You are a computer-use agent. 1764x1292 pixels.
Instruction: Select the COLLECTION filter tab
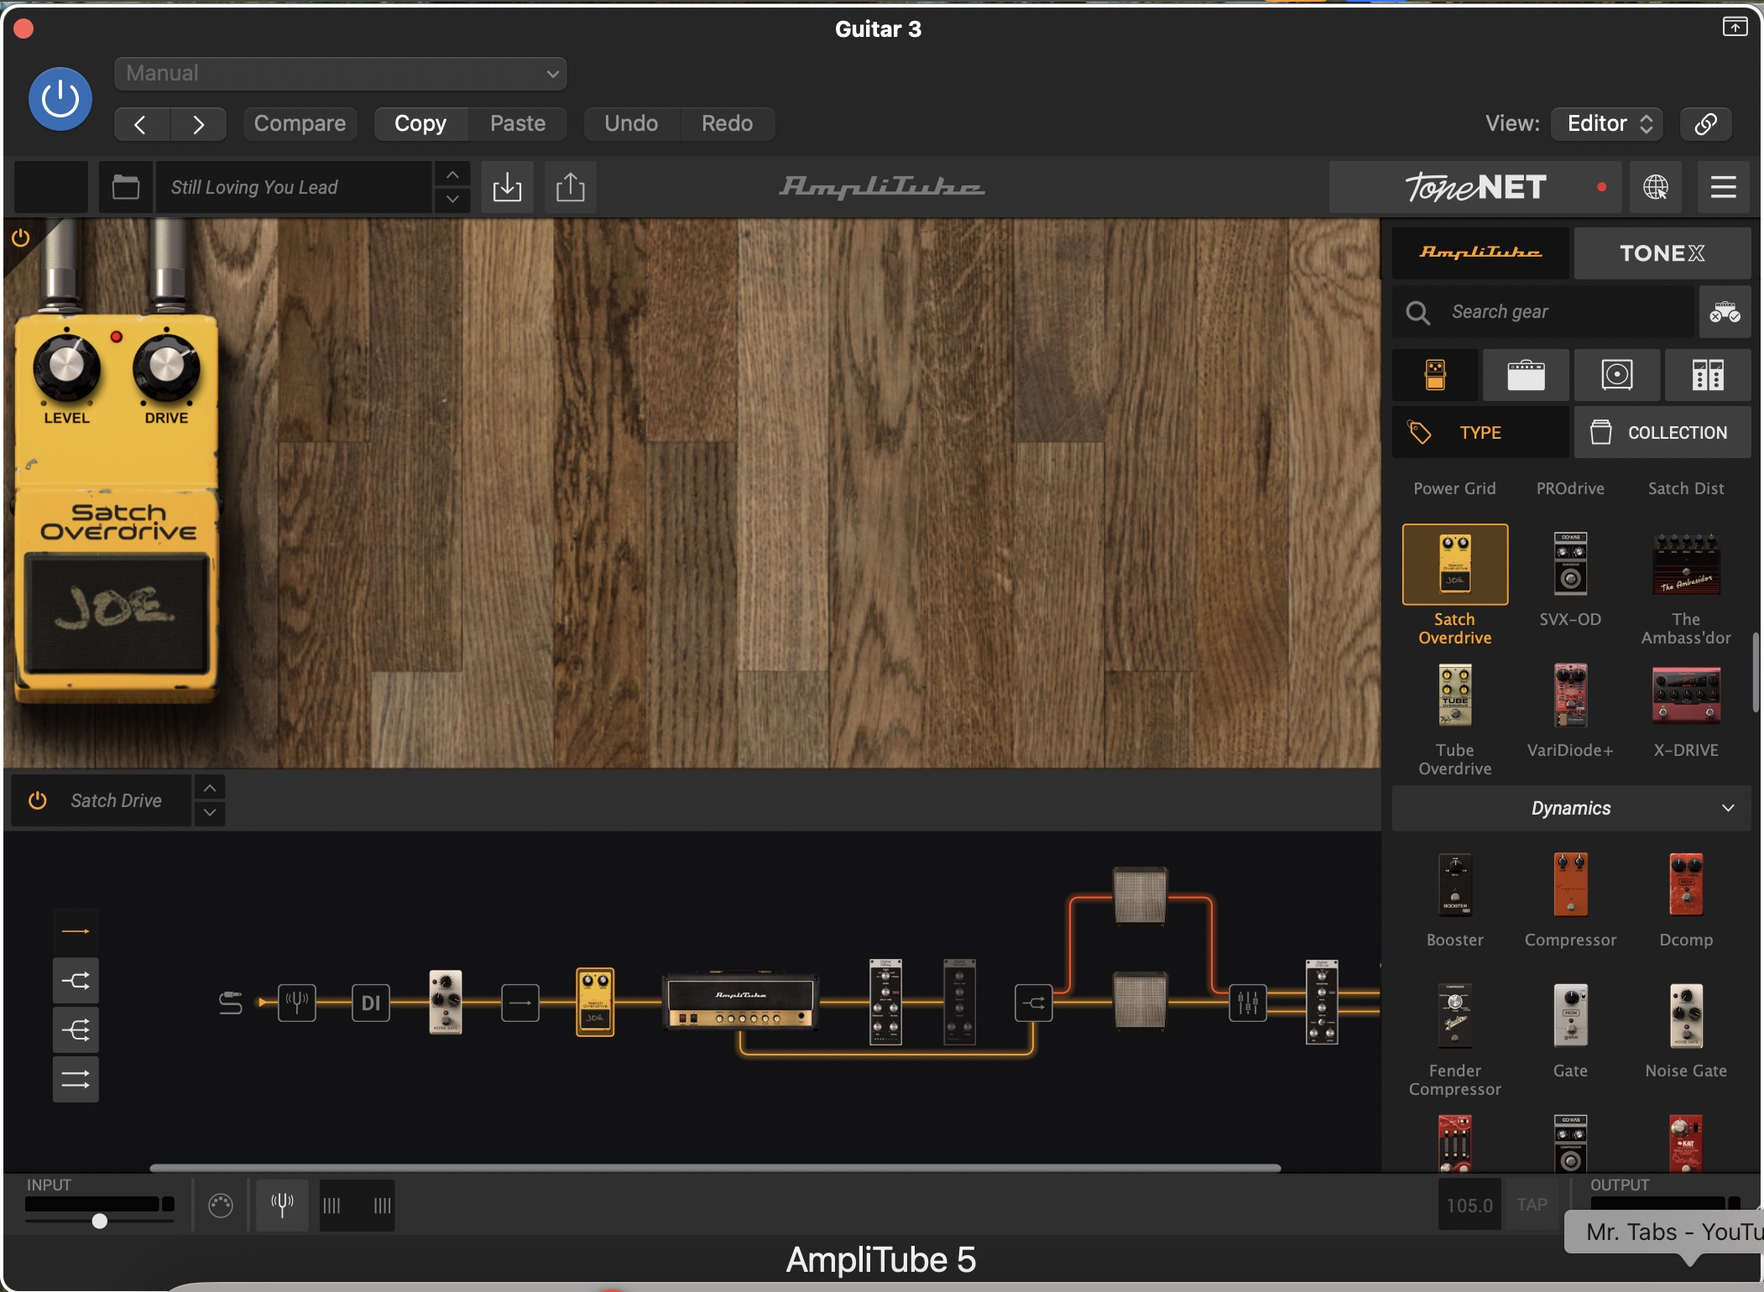click(x=1662, y=433)
